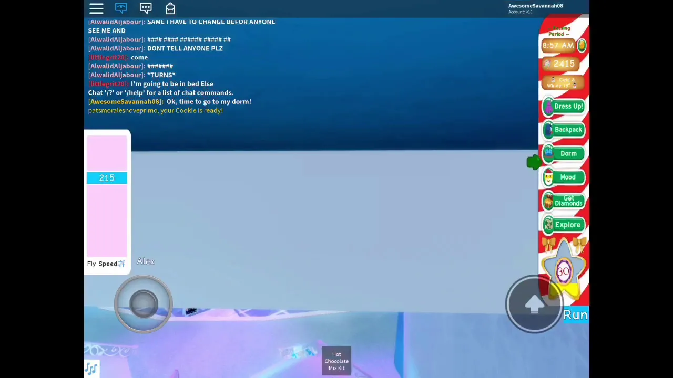Click the Fly Speed label
Viewport: 673px width, 378px height.
pos(106,264)
